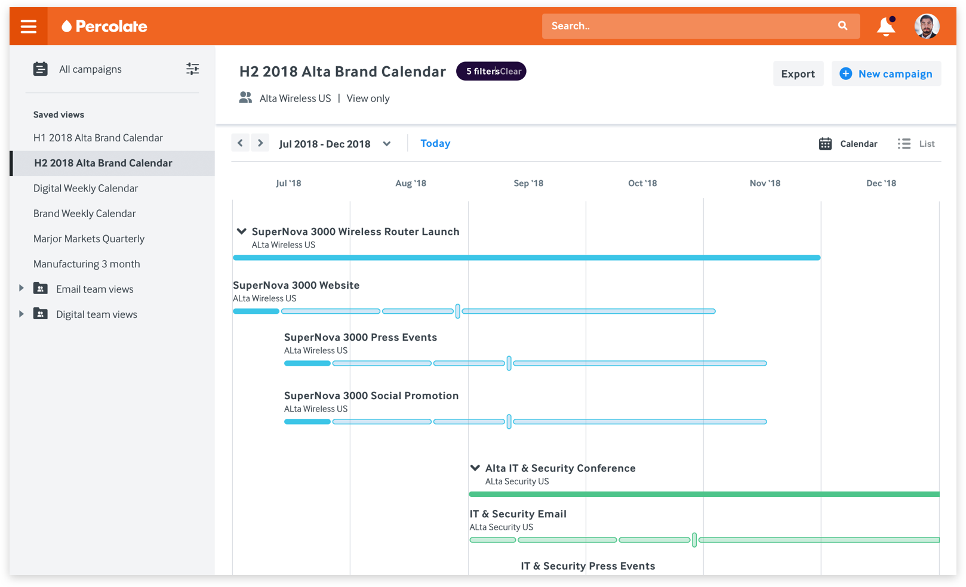
Task: Open H1 2018 Alta Brand Calendar view
Action: coord(98,138)
